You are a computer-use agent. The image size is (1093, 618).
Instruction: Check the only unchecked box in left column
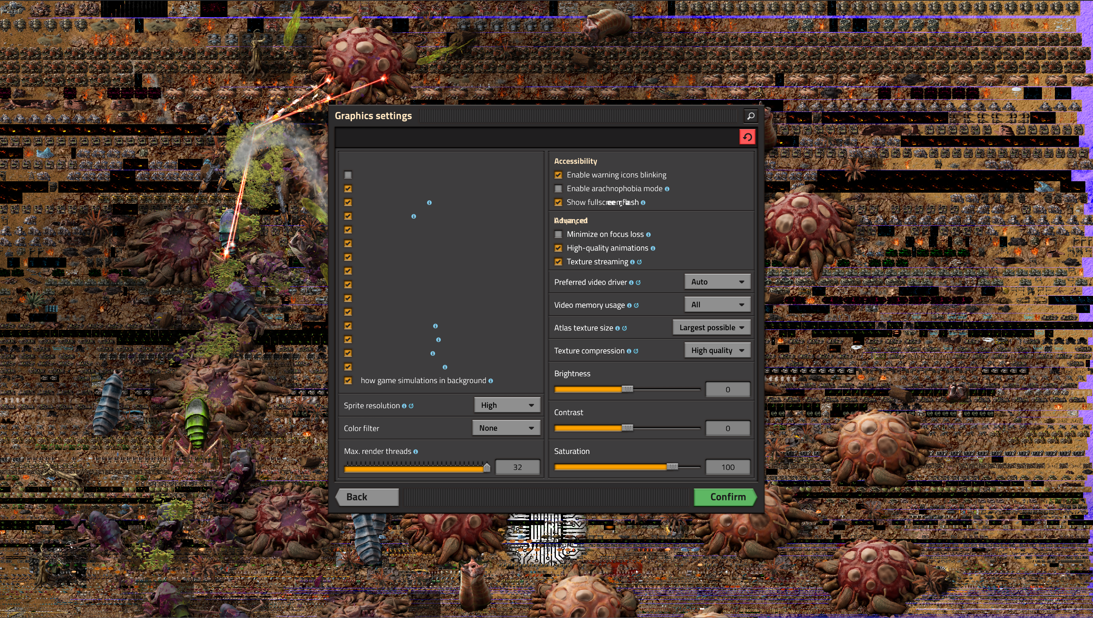click(348, 175)
